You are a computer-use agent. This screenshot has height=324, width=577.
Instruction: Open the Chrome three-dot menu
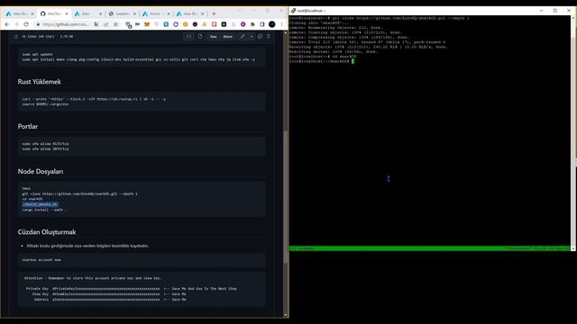[x=282, y=24]
